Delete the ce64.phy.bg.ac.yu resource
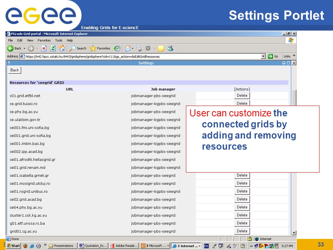The width and height of the screenshot is (333, 250). click(x=242, y=207)
